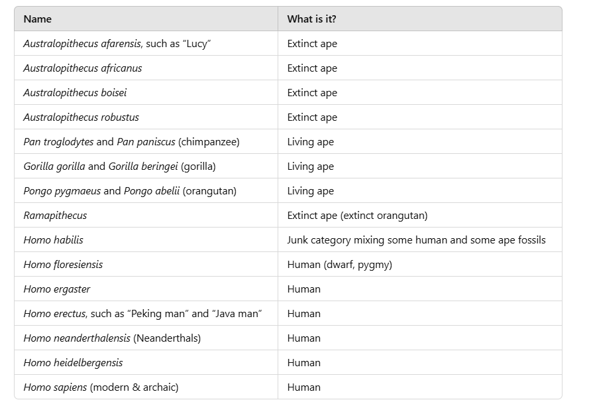The image size is (591, 408).
Task: Click the Australopithecus africanus name cell
Action: [146, 68]
